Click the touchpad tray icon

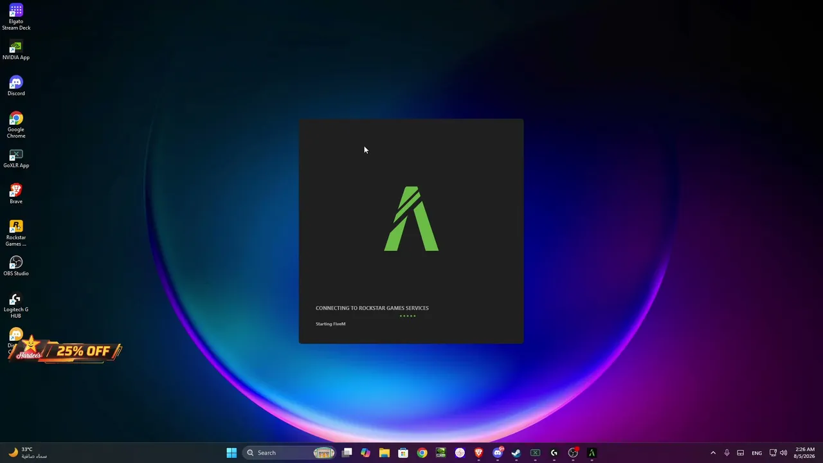point(741,453)
